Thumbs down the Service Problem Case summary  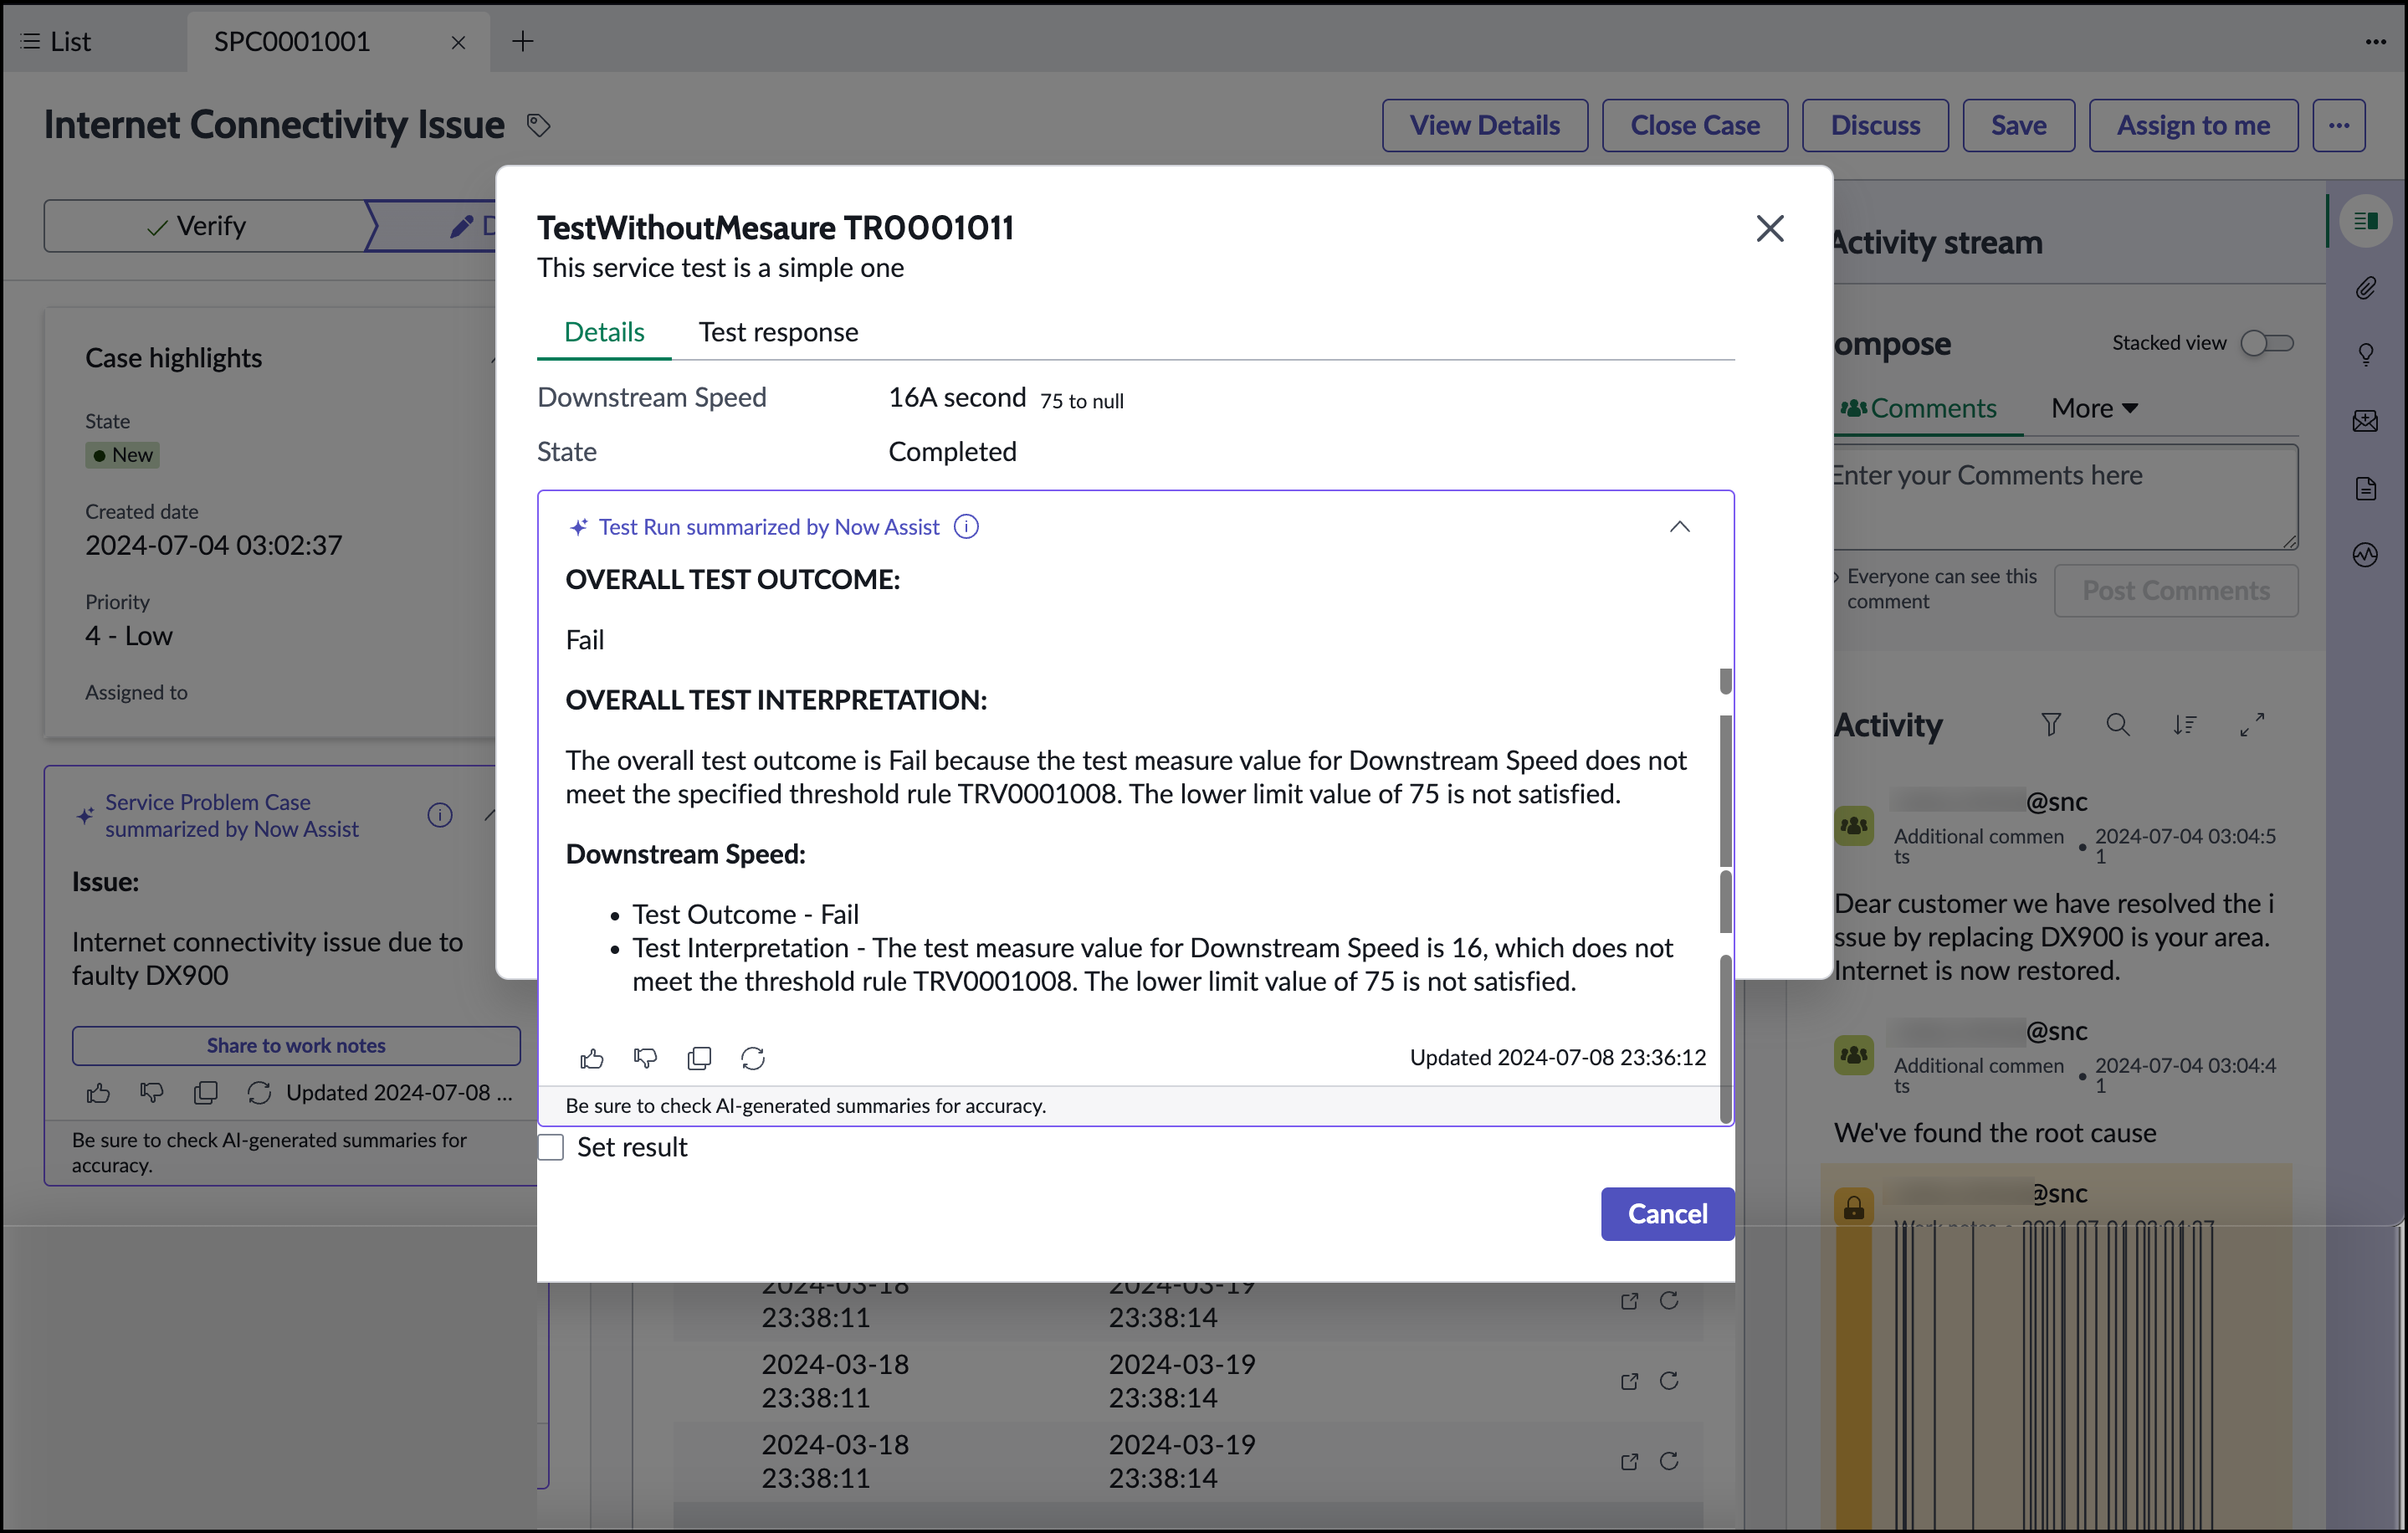[x=152, y=1093]
